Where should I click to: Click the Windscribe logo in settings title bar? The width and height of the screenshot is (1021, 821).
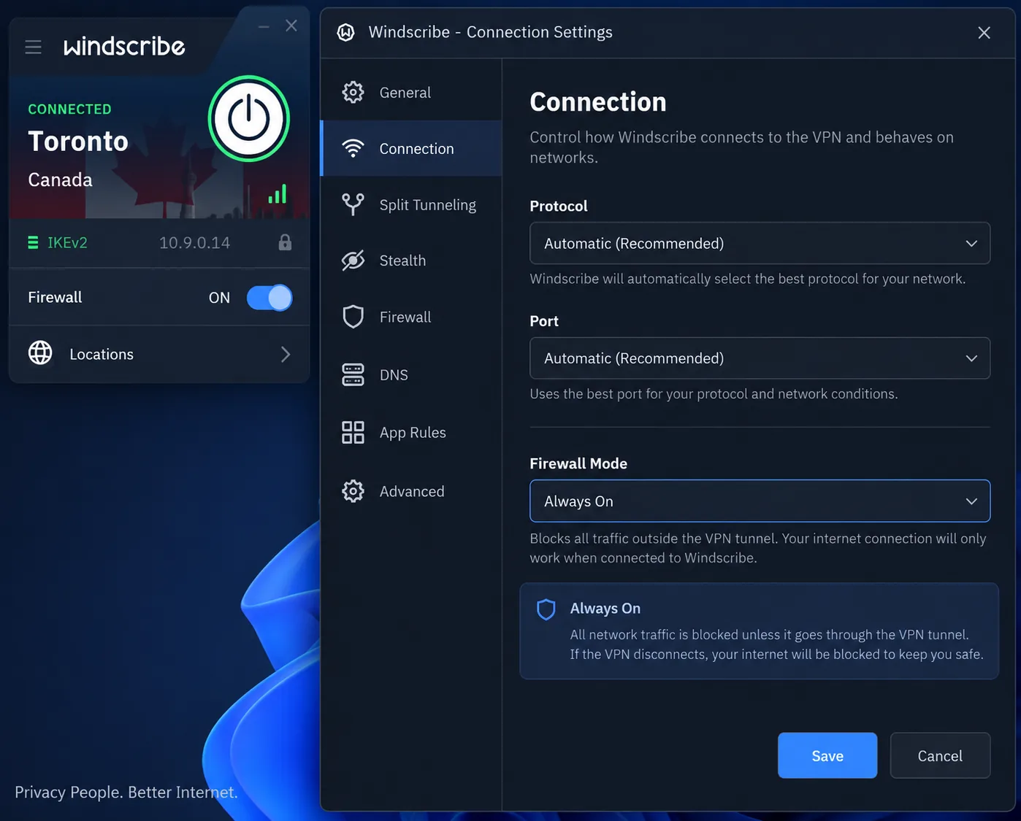[x=346, y=32]
